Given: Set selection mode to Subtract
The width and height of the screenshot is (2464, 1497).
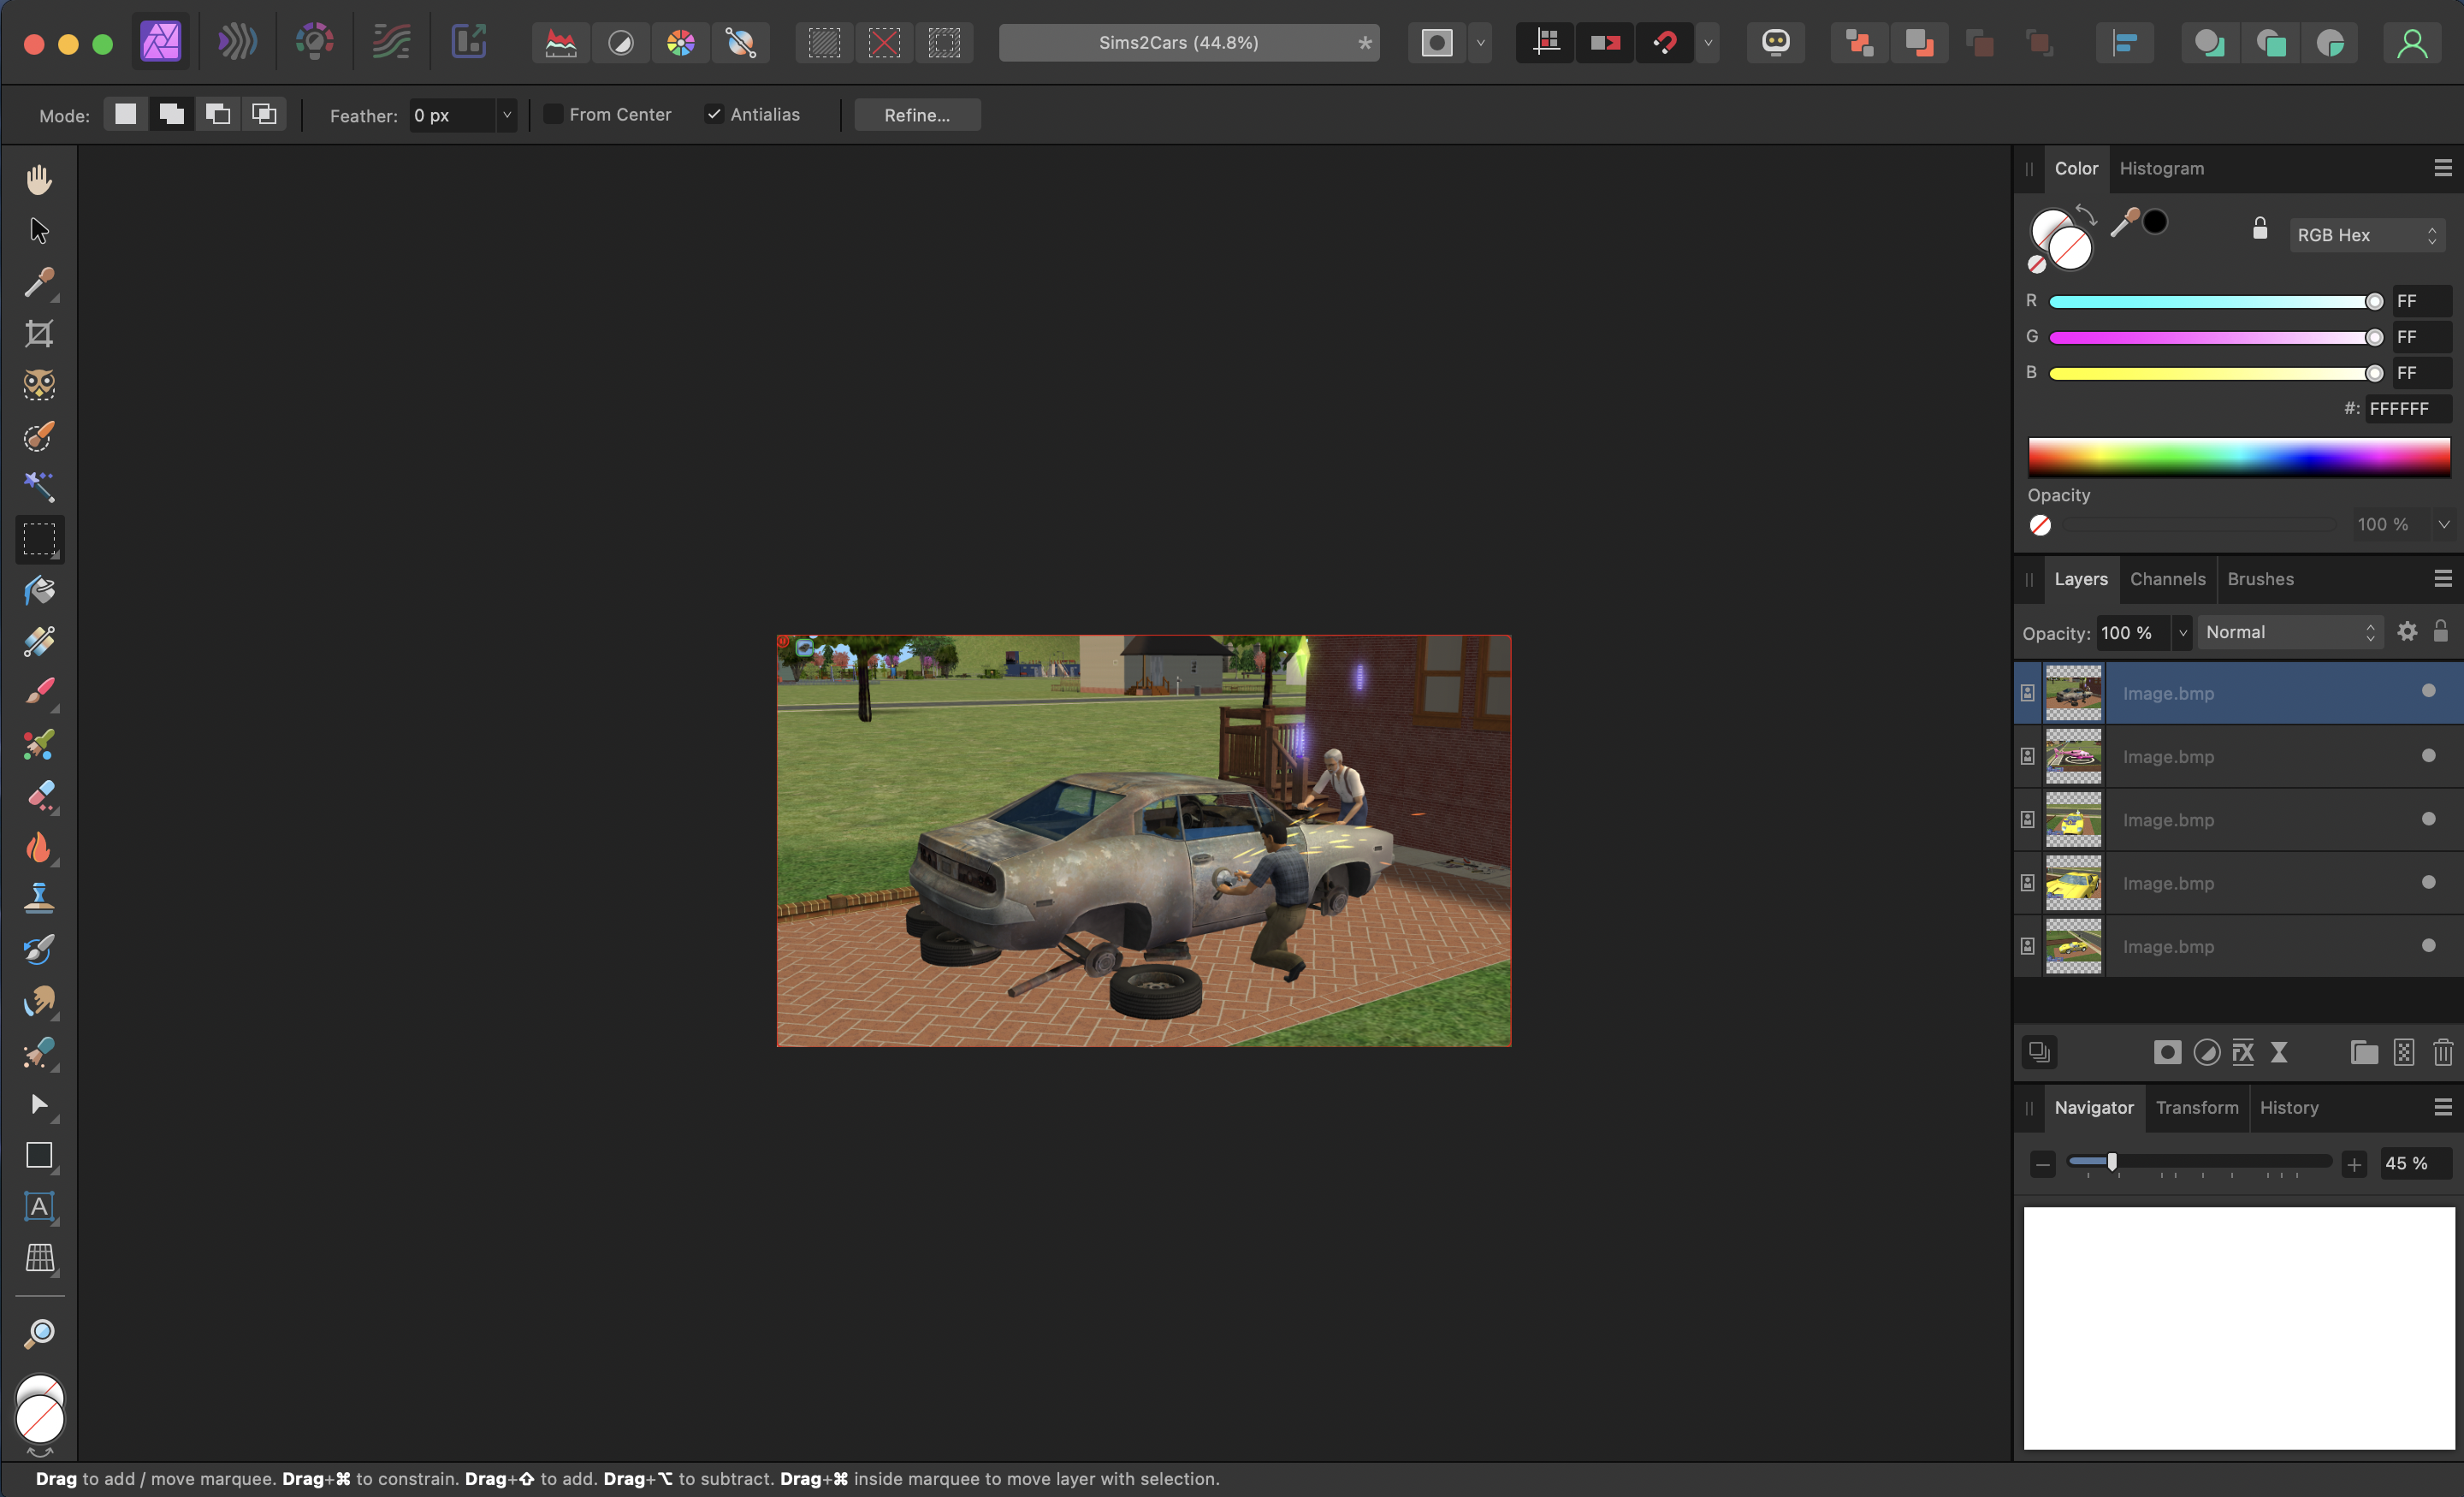Looking at the screenshot, I should [x=218, y=114].
